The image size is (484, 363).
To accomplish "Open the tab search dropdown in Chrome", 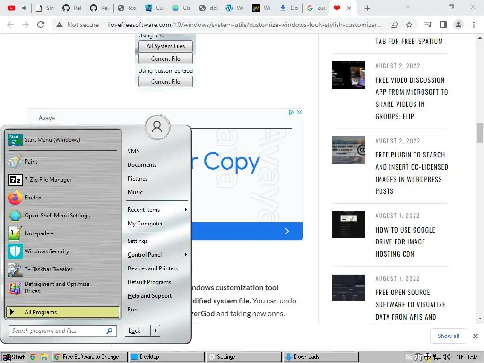I will (408, 7).
